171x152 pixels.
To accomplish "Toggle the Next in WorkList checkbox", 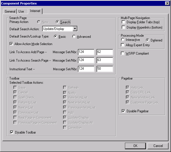I will [x=65, y=102].
